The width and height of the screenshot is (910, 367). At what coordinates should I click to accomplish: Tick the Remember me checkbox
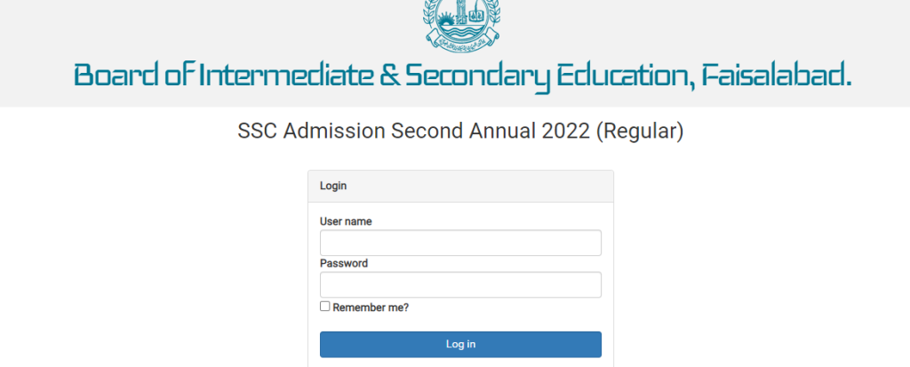(x=325, y=307)
